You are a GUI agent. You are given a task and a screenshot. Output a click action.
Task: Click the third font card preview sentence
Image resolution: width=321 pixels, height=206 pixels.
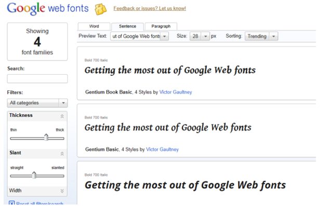point(185,185)
